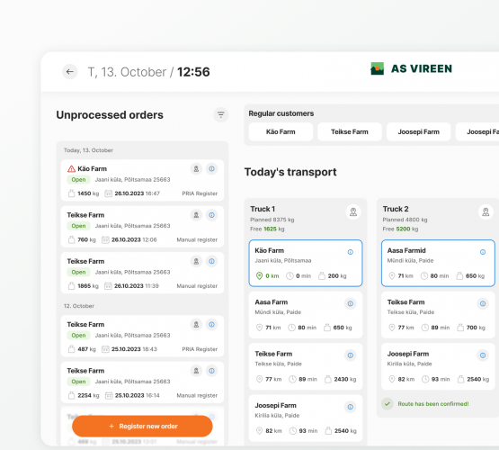Click Register new order button
Screen dimensions: 499x450
pyautogui.click(x=142, y=426)
